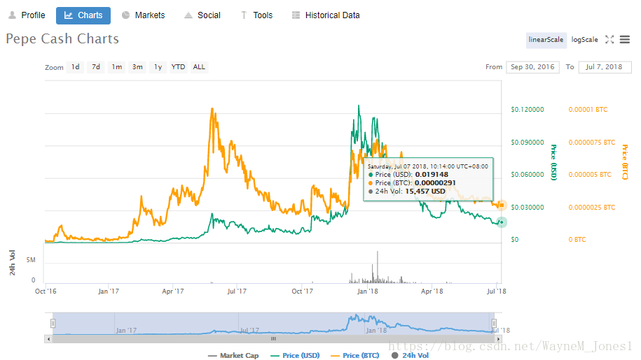Go to the Social tab
This screenshot has width=641, height=360.
(x=202, y=15)
